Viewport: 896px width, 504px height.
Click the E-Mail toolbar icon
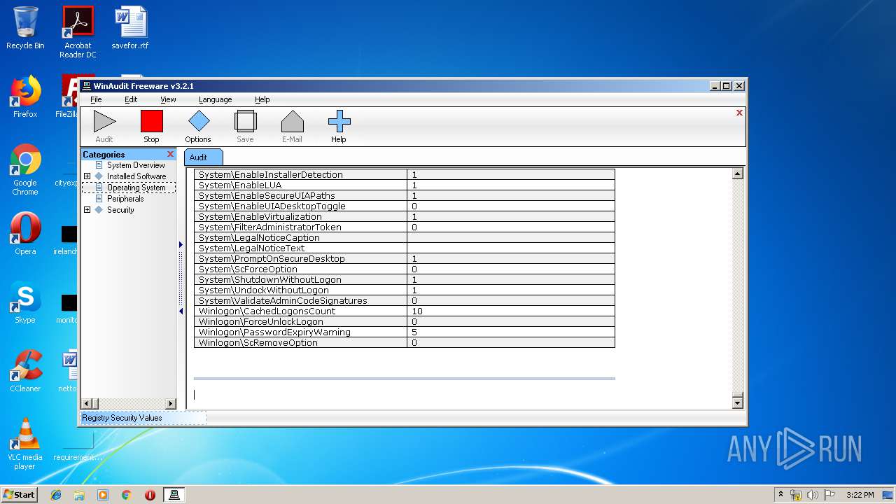(x=292, y=122)
